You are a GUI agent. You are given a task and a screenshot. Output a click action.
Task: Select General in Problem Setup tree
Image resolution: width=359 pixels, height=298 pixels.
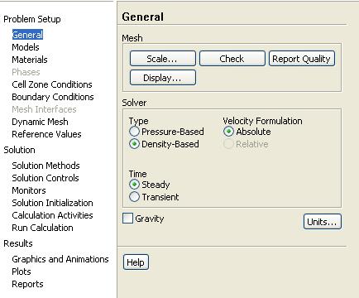tap(27, 35)
